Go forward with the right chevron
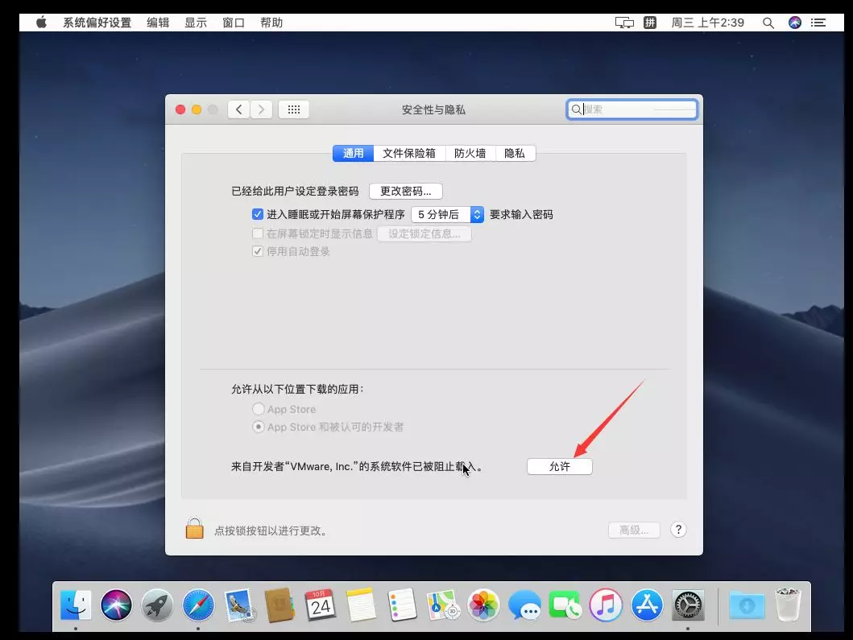This screenshot has height=640, width=853. coord(261,109)
